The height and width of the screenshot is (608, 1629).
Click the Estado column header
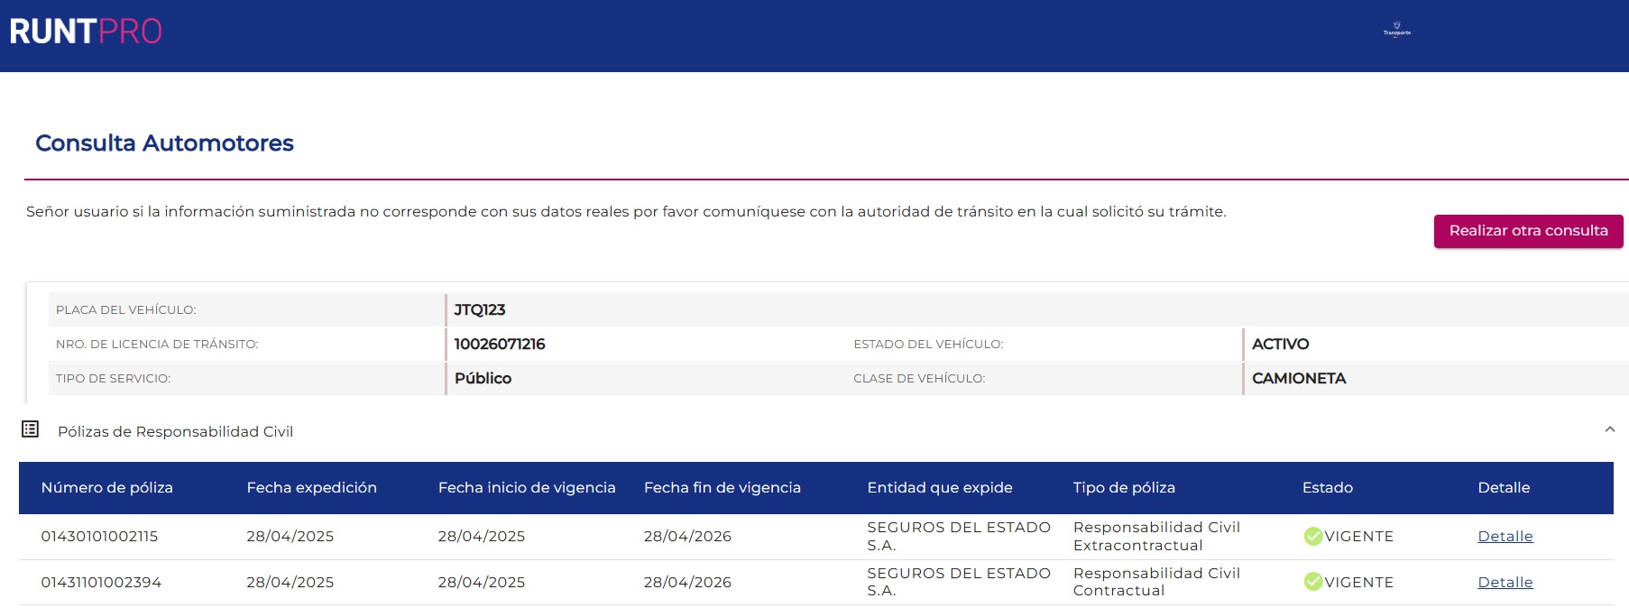[x=1327, y=488]
